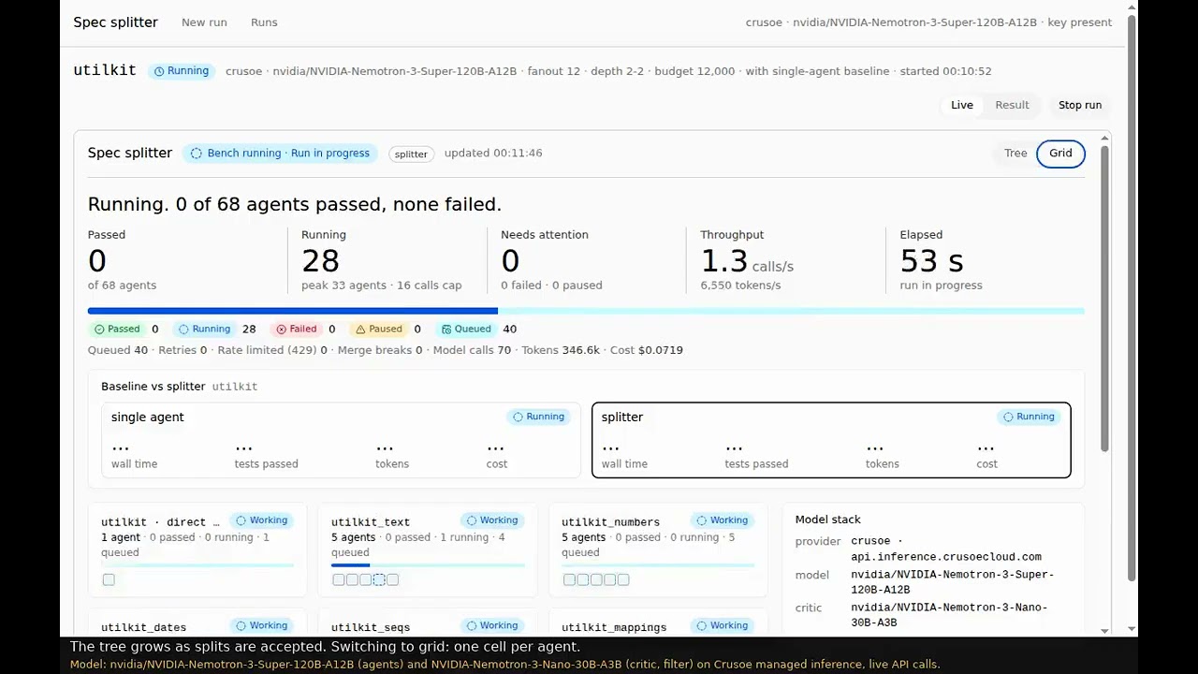Click the spinner icon on the splitter Running badge
This screenshot has width=1198, height=674.
point(1008,418)
